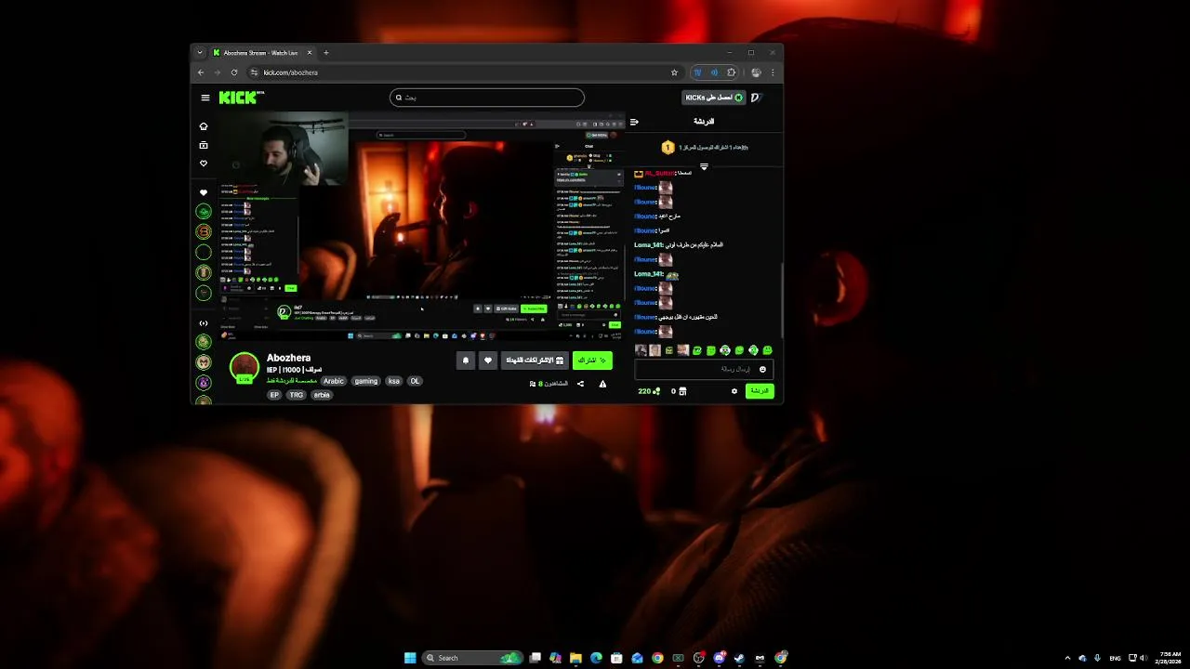Screen dimensions: 1190x669
Task: Select the TRG tag
Action: (296, 395)
